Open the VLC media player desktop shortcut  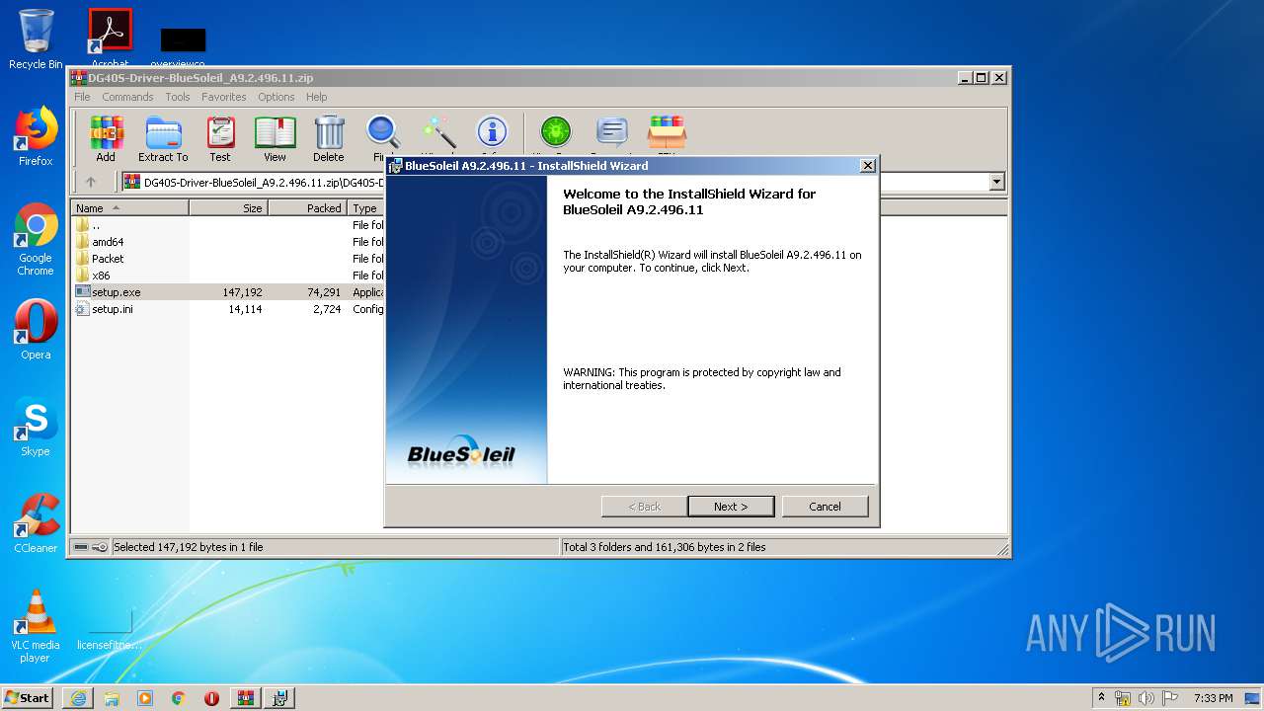click(36, 626)
